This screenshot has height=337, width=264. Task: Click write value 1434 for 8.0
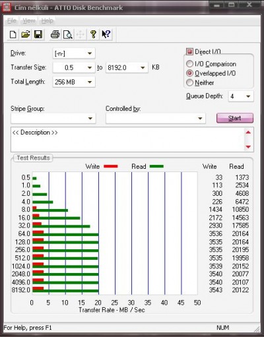[x=216, y=210]
